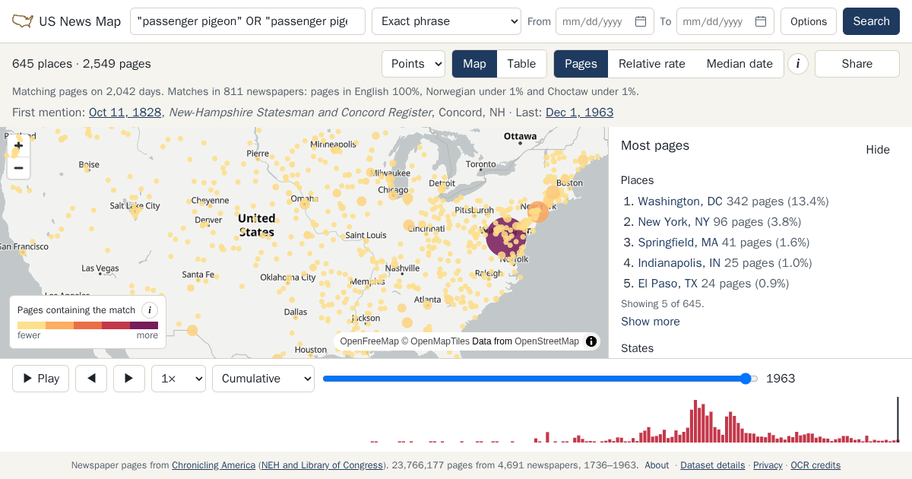Click the US News Map title text

80,21
